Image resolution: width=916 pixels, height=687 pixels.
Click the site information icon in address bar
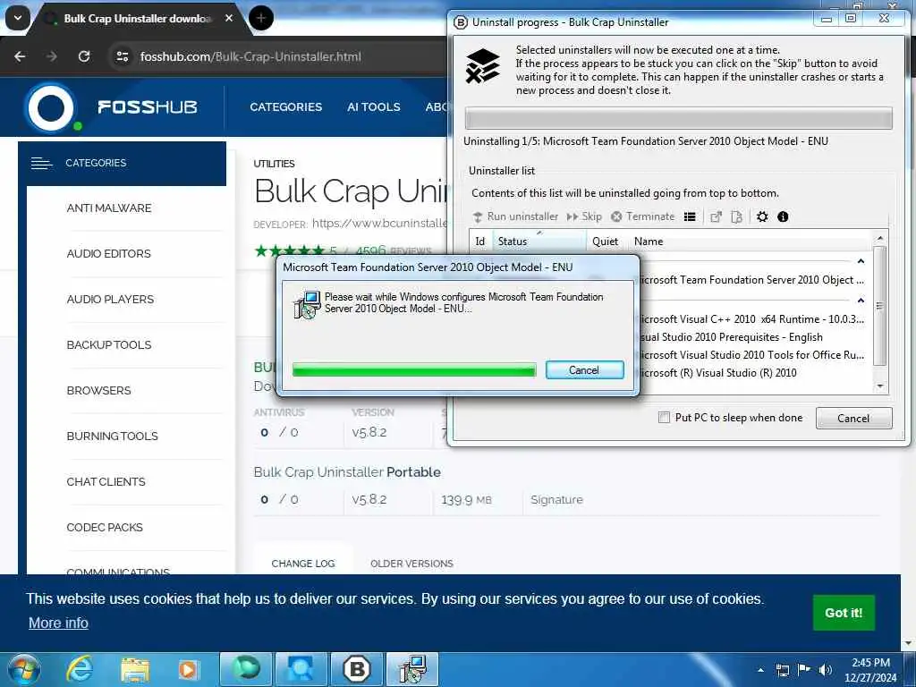123,56
